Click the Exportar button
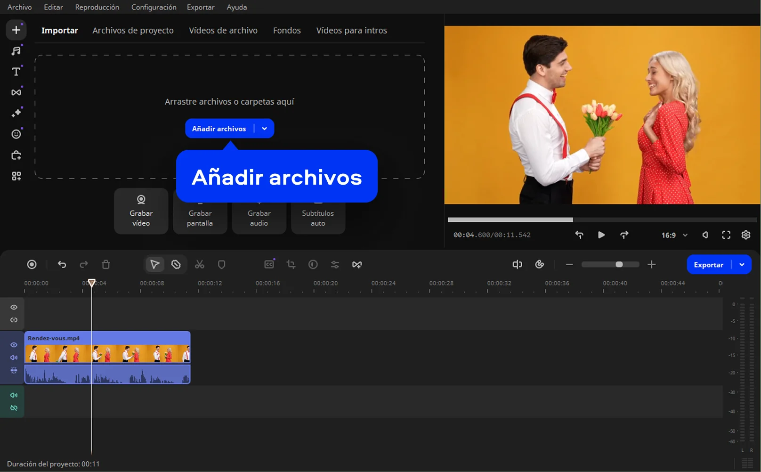The width and height of the screenshot is (761, 472). pyautogui.click(x=708, y=265)
